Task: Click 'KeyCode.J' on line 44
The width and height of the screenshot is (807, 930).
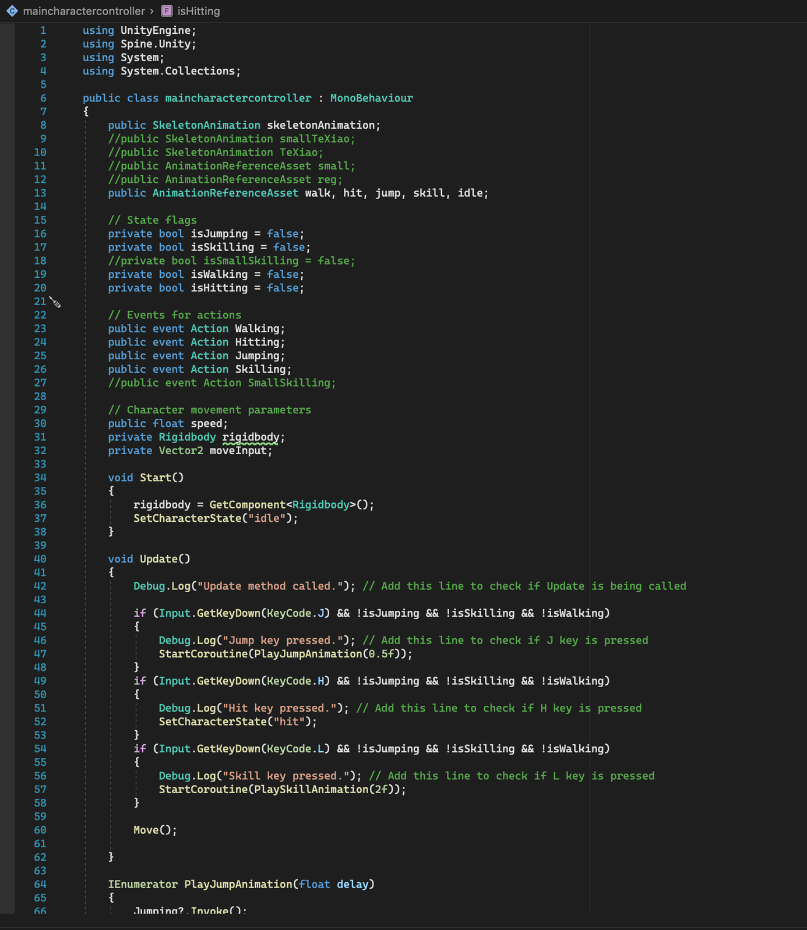Action: [295, 613]
